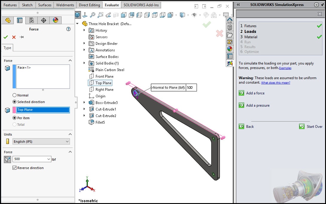This screenshot has height=204, width=326.
Task: Expand the Design Binder node arrow
Action: pyautogui.click(x=84, y=43)
